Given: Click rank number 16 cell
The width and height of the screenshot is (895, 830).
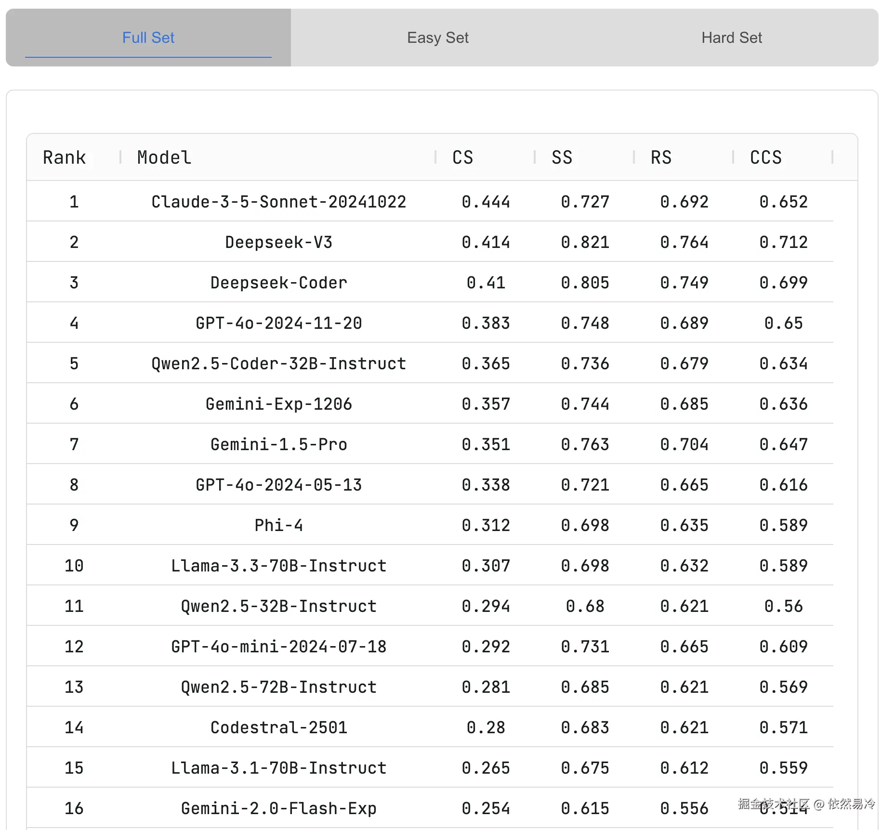Looking at the screenshot, I should click(x=74, y=808).
